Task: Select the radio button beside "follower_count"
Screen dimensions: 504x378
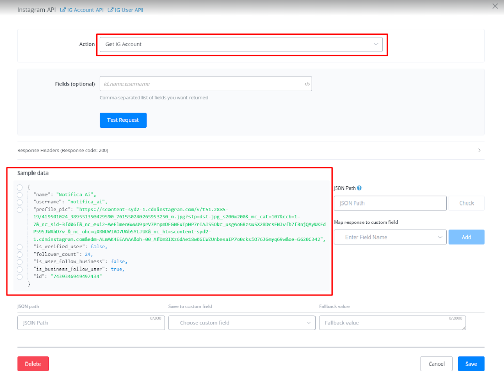Action: point(20,255)
